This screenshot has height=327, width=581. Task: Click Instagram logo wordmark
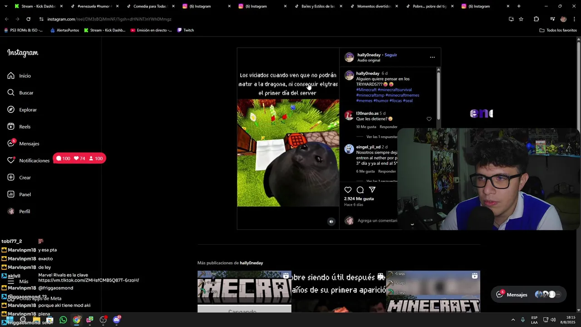[23, 53]
